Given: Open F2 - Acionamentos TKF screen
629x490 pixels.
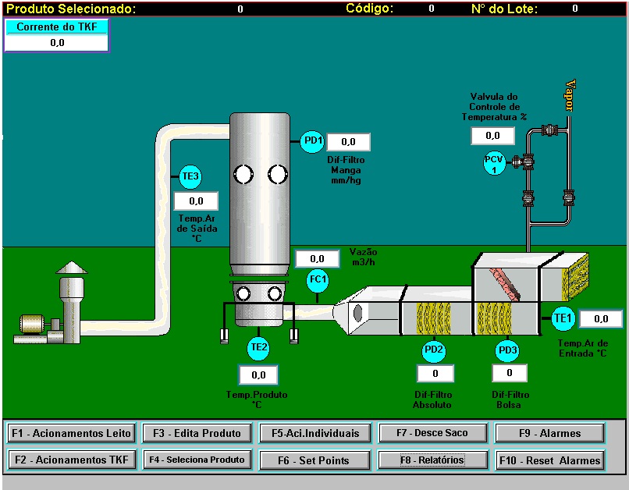Looking at the screenshot, I should (71, 460).
